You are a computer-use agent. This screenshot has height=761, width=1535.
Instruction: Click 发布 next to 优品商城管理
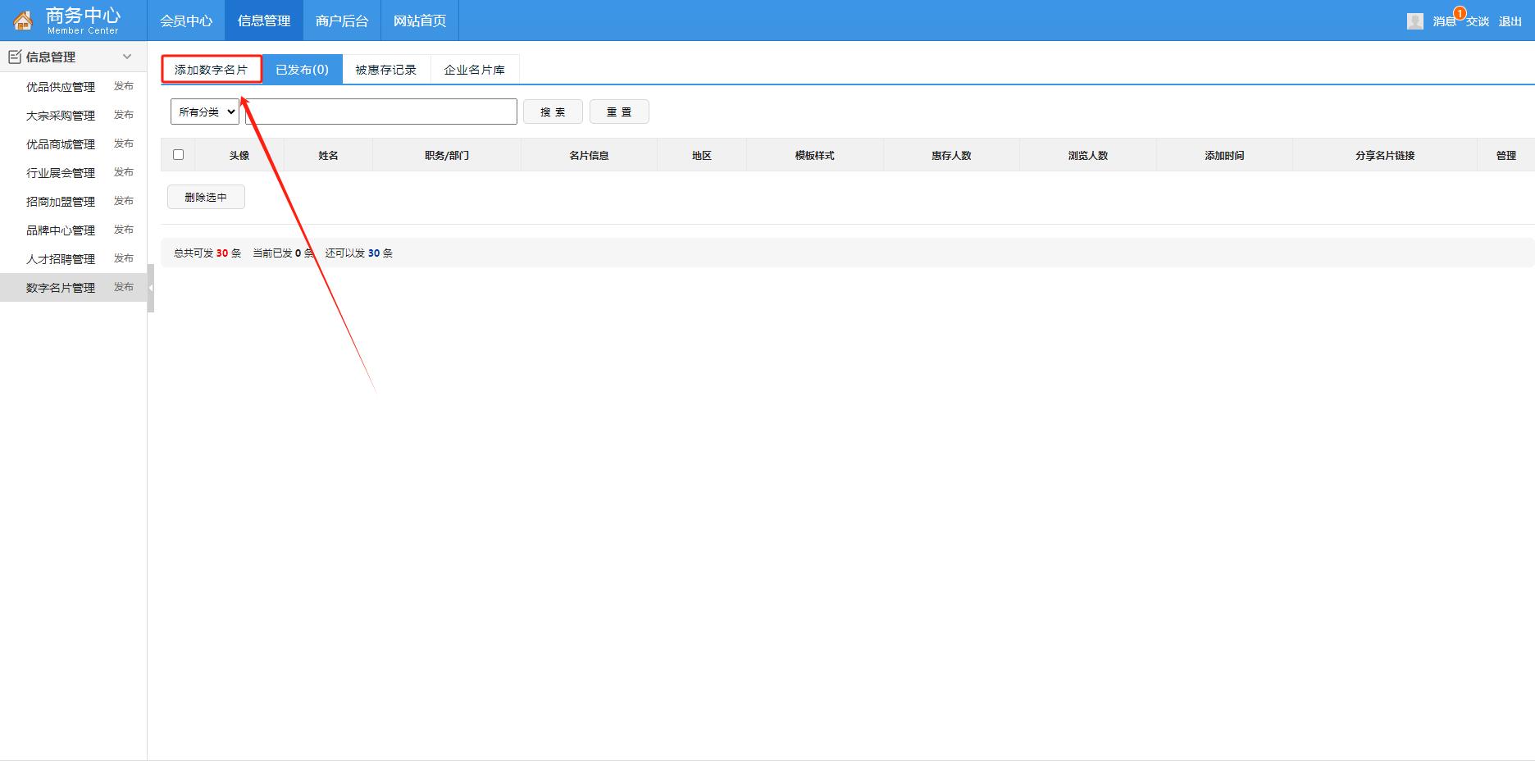[x=124, y=144]
